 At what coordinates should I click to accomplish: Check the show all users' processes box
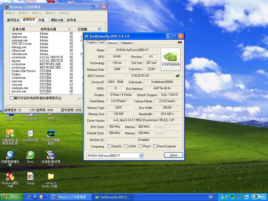[12, 98]
